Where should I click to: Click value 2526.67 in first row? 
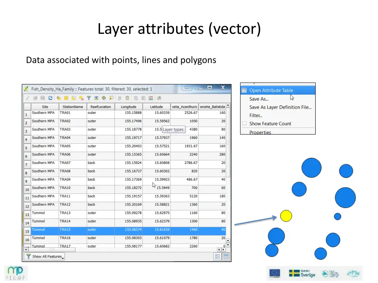tap(191, 113)
